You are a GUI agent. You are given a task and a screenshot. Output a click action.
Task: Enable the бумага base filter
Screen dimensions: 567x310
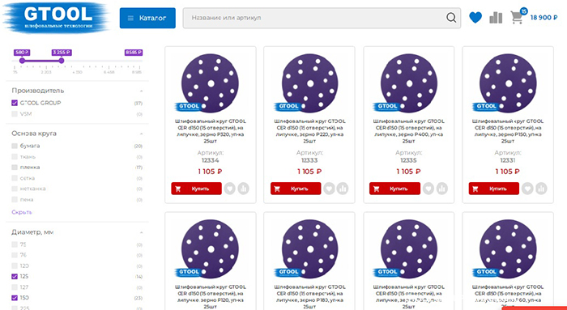click(15, 146)
